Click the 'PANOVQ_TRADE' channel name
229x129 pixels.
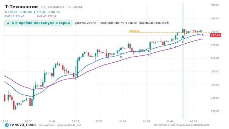23,125
